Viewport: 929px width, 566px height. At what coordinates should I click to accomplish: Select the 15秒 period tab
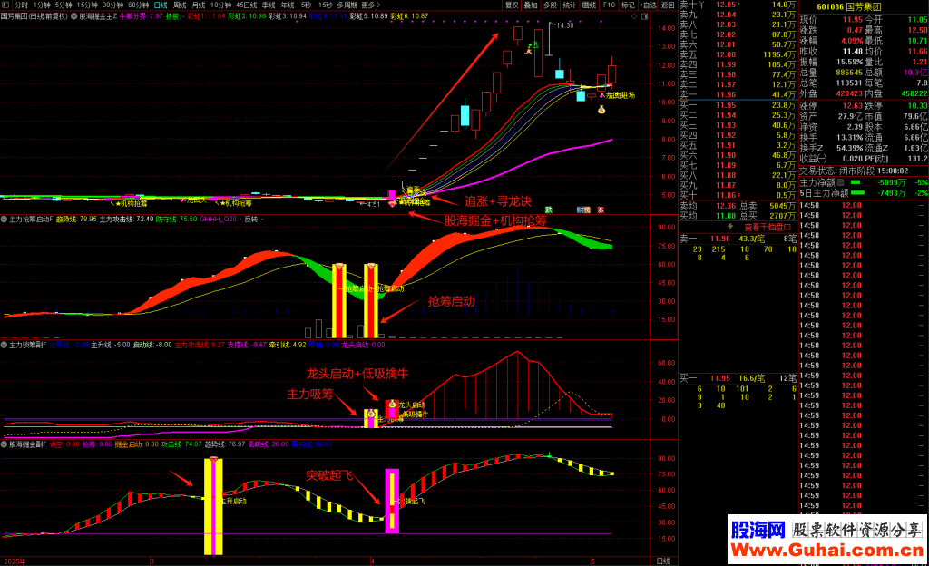(x=326, y=5)
